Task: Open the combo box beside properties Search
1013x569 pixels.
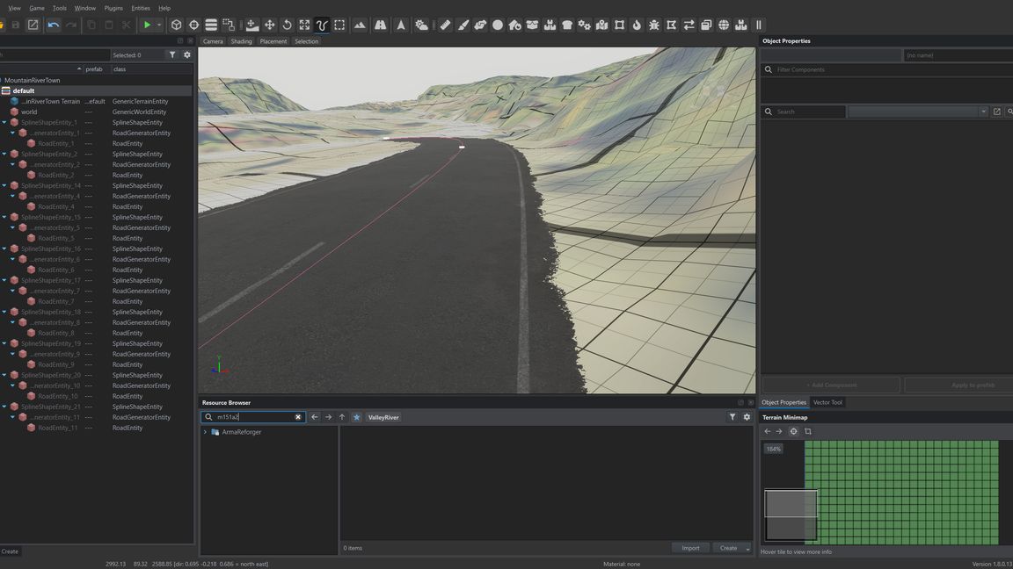Action: (918, 112)
